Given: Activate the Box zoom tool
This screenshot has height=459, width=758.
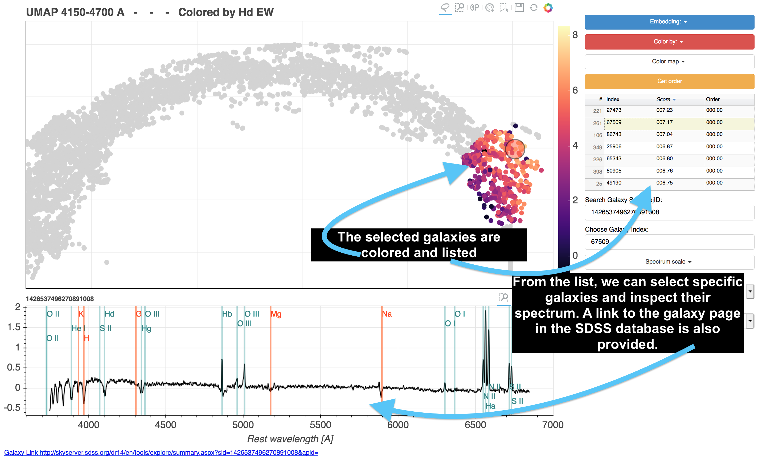Looking at the screenshot, I should pos(460,7).
